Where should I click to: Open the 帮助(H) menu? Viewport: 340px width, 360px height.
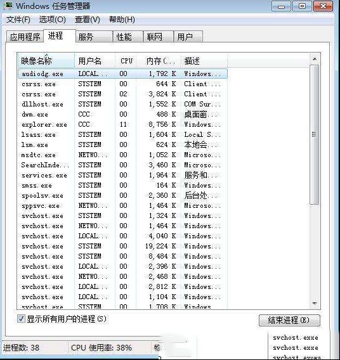[x=122, y=20]
